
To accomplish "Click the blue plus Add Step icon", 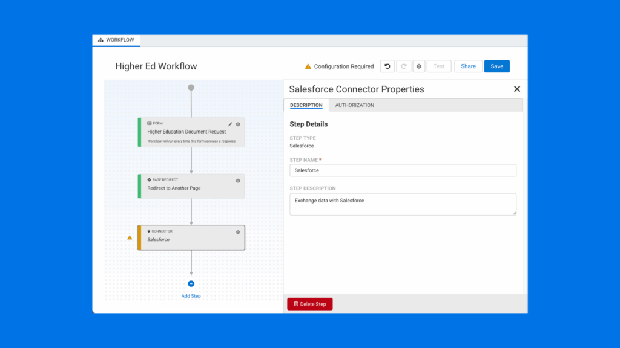I will (x=191, y=283).
